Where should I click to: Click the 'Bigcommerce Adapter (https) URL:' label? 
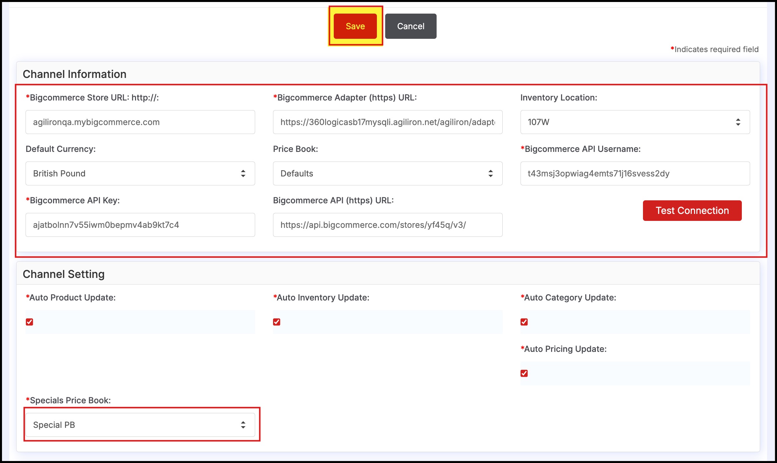click(x=345, y=98)
